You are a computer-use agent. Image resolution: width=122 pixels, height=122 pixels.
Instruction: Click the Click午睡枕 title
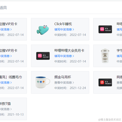click(63, 24)
